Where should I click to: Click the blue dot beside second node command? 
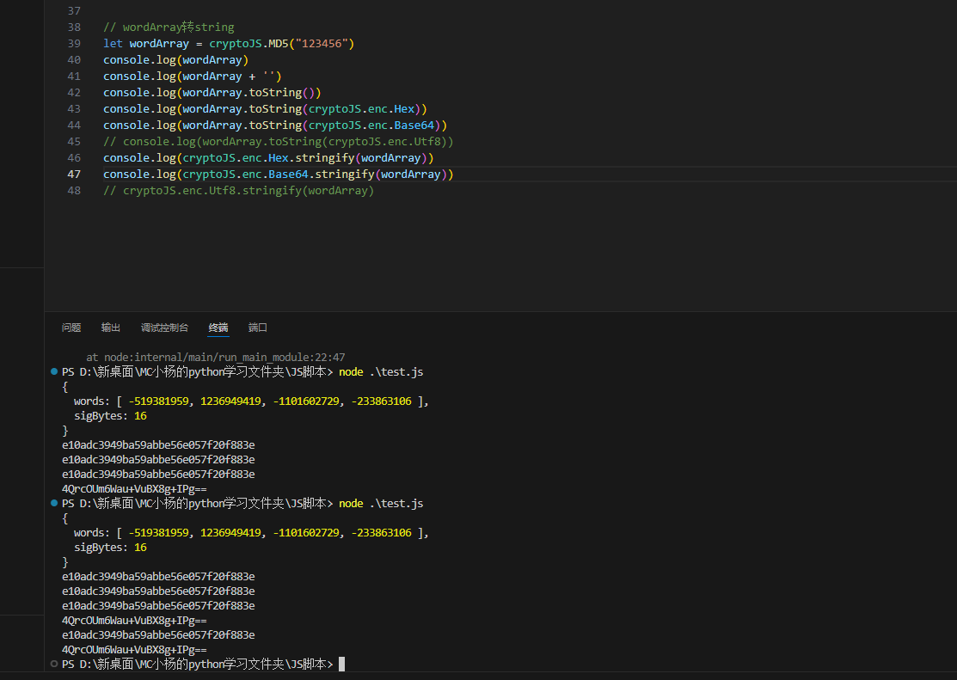(x=55, y=504)
